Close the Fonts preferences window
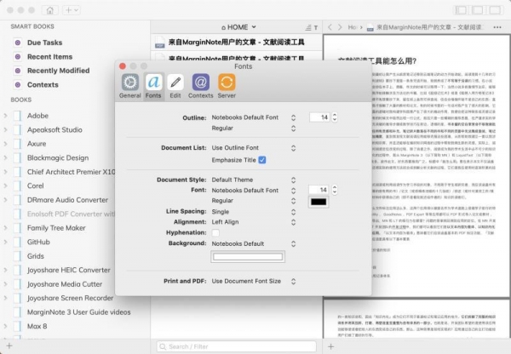The image size is (511, 354). click(123, 66)
